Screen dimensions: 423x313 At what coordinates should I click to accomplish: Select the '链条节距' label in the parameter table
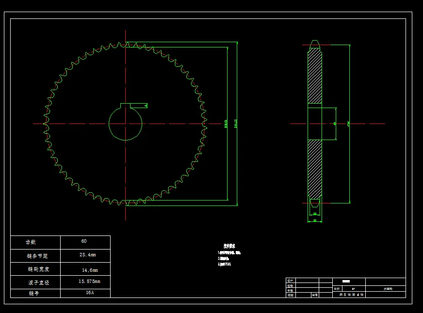(37, 256)
